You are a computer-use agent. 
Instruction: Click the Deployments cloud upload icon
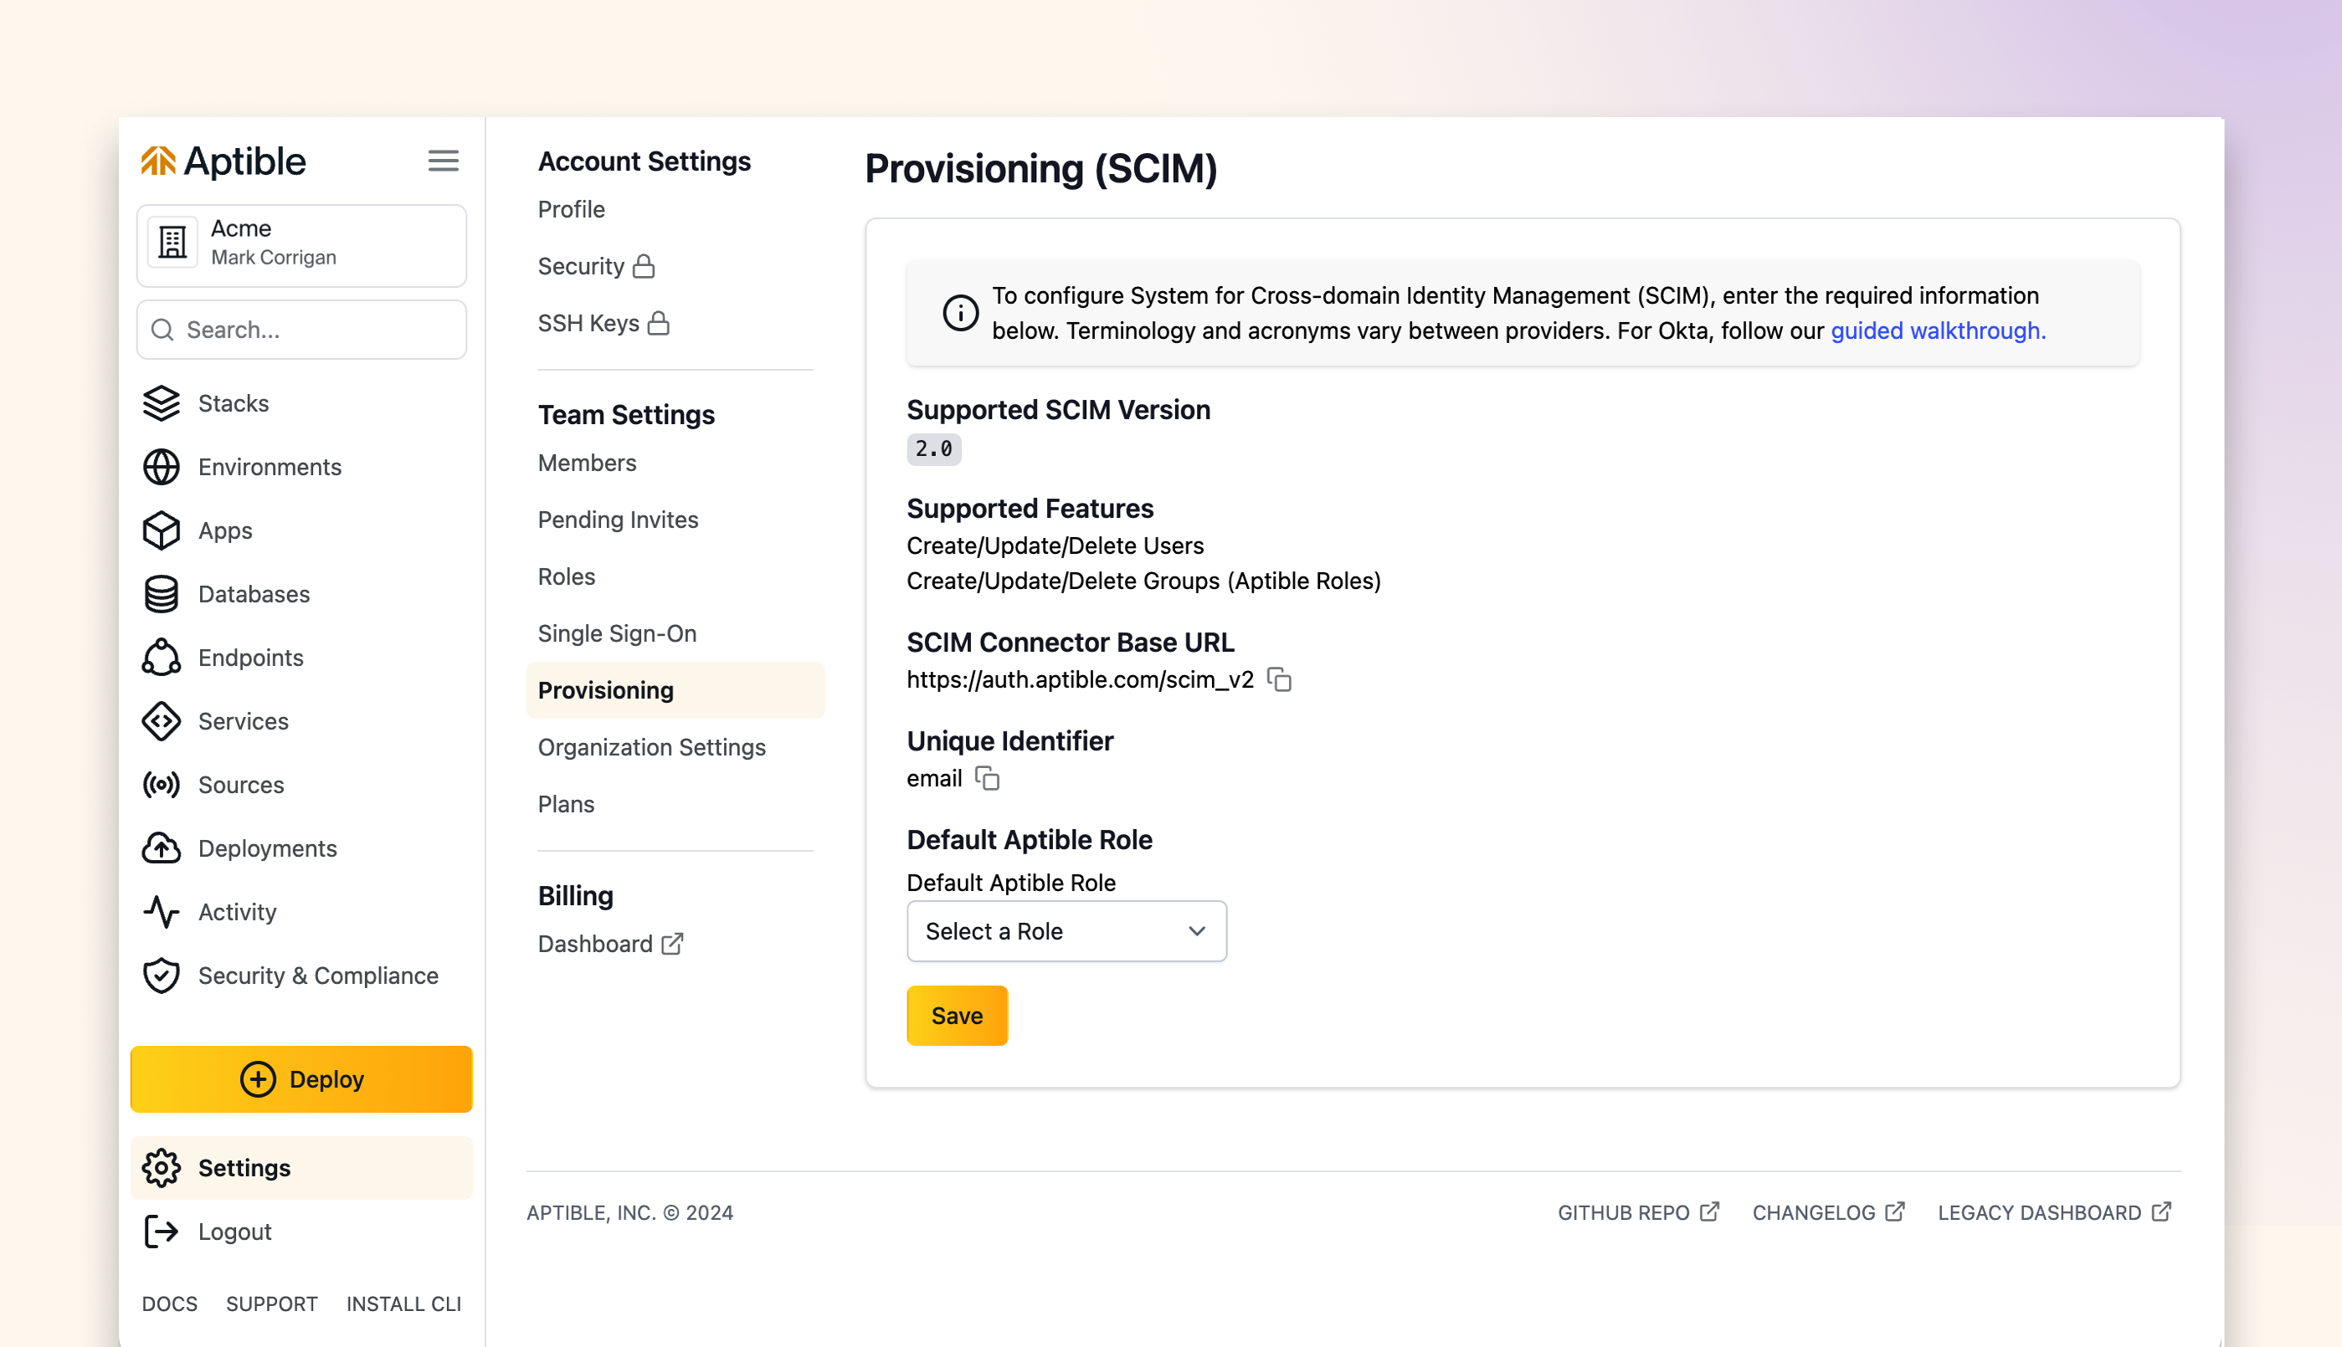click(x=161, y=848)
